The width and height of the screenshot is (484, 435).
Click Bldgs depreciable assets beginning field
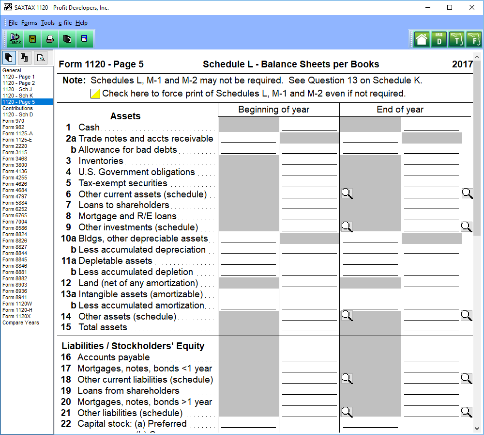point(248,238)
